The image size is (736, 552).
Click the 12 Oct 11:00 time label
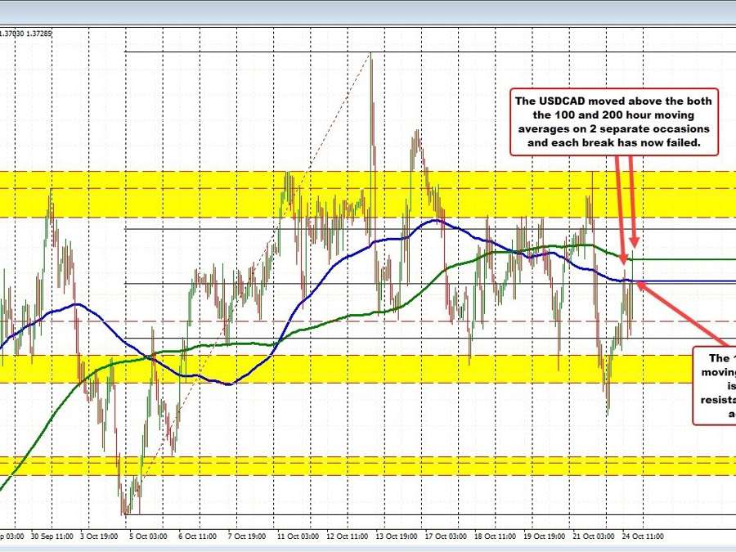[x=348, y=536]
